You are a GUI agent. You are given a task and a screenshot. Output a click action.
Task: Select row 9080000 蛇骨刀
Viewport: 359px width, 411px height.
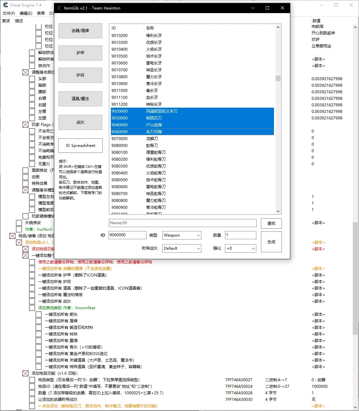pyautogui.click(x=192, y=146)
